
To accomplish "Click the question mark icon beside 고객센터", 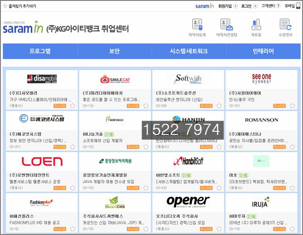I will [278, 6].
